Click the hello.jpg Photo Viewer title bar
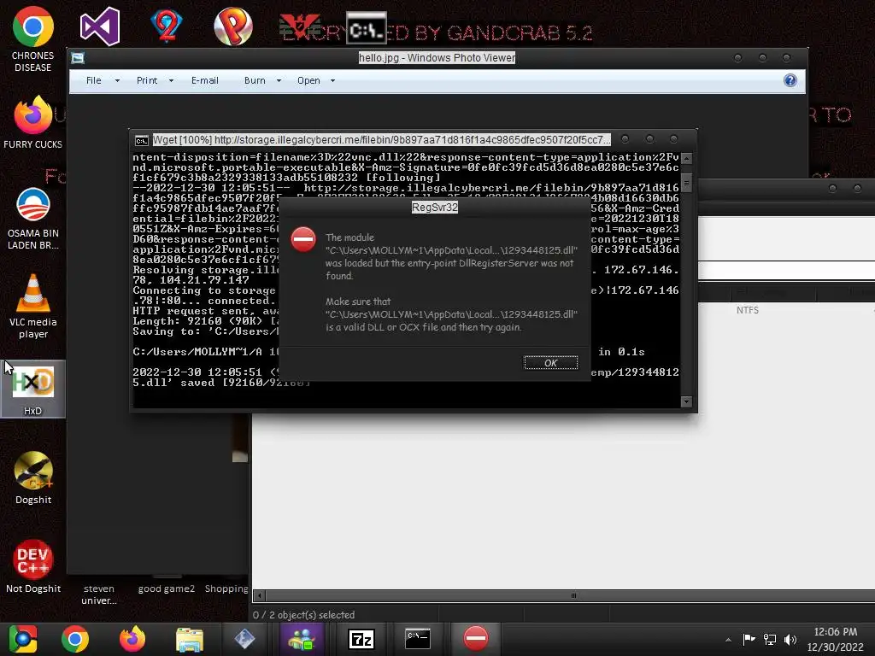This screenshot has width=875, height=656. coord(437,57)
